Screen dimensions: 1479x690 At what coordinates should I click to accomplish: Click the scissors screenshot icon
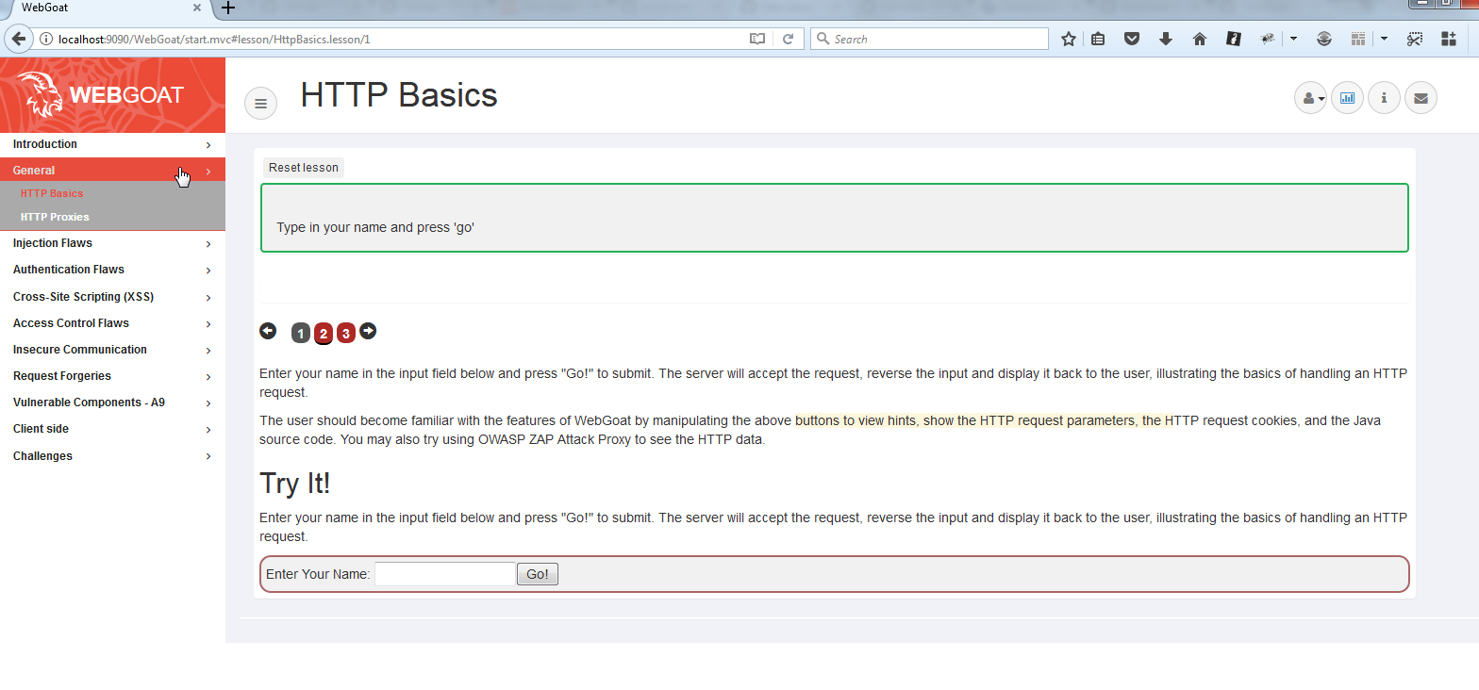point(1414,39)
